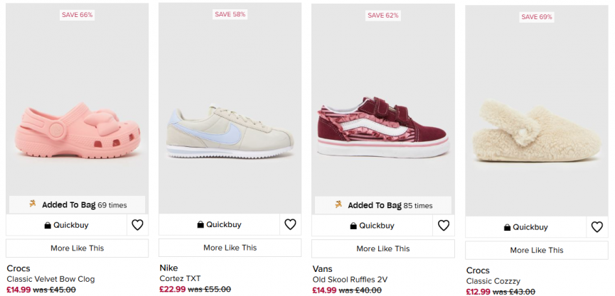Toggle wishlist heart for Vans Old Skool
Image resolution: width=615 pixels, height=296 pixels.
click(x=443, y=226)
